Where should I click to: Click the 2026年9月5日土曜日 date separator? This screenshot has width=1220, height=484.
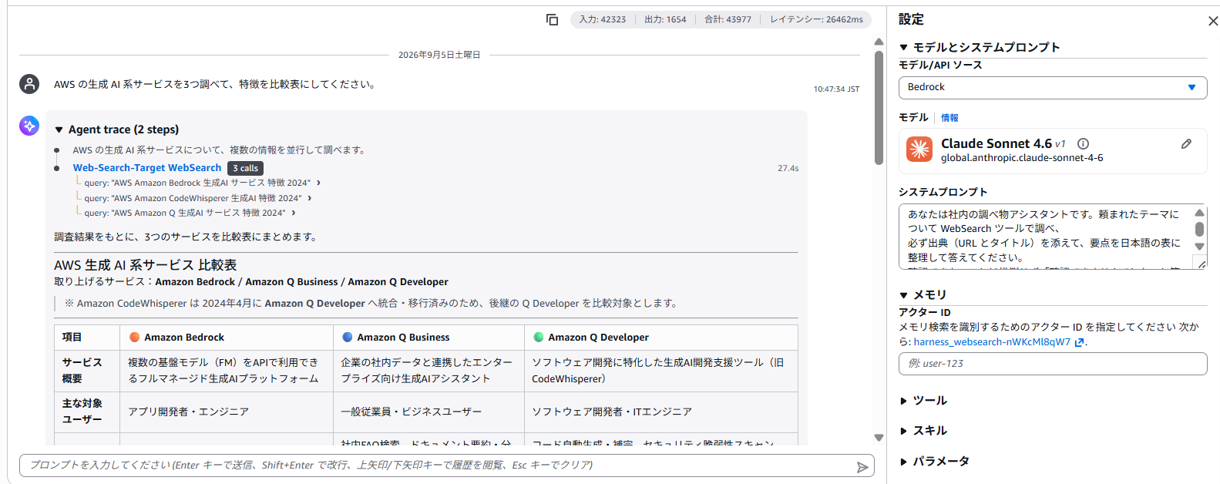439,55
